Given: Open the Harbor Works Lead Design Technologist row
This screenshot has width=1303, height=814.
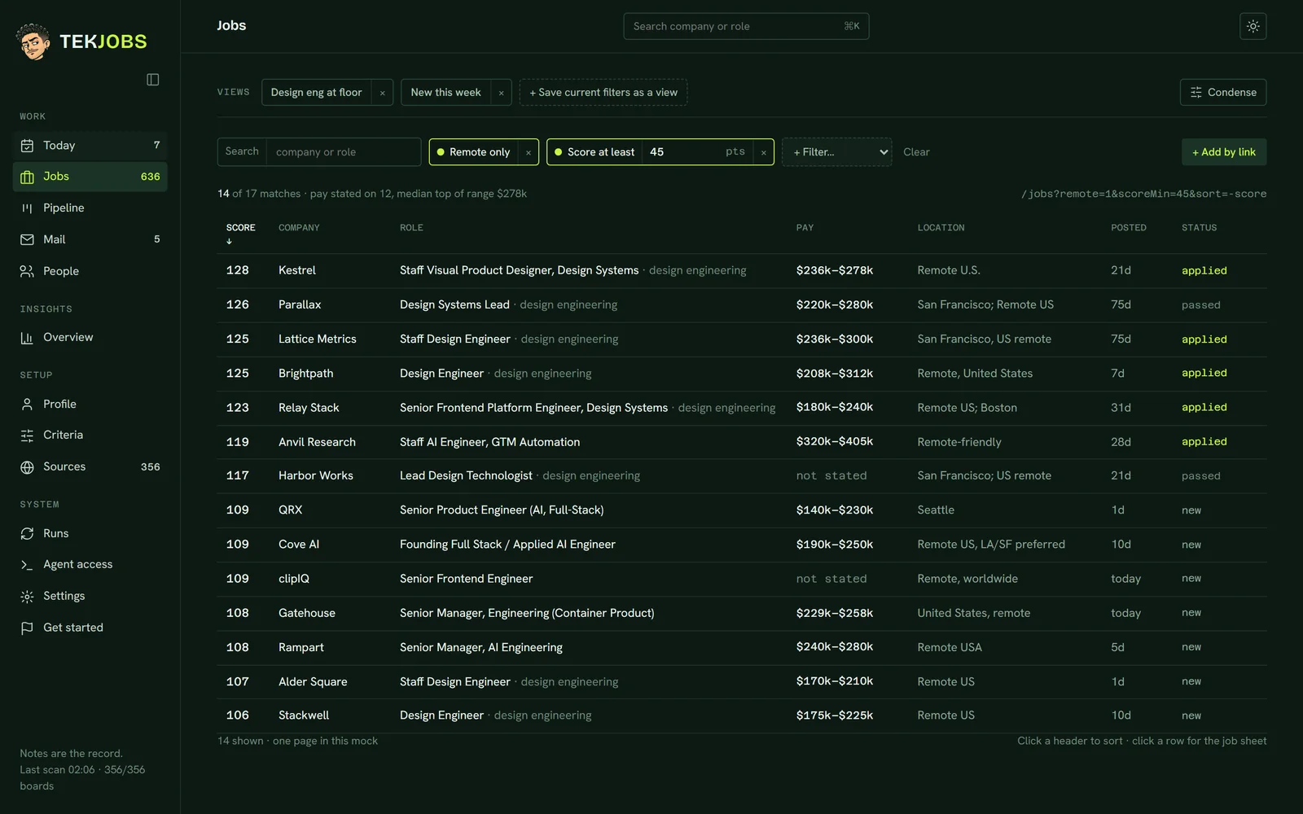Looking at the screenshot, I should 742,476.
